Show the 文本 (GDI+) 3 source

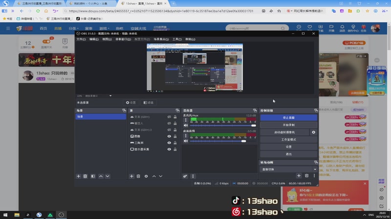click(169, 129)
